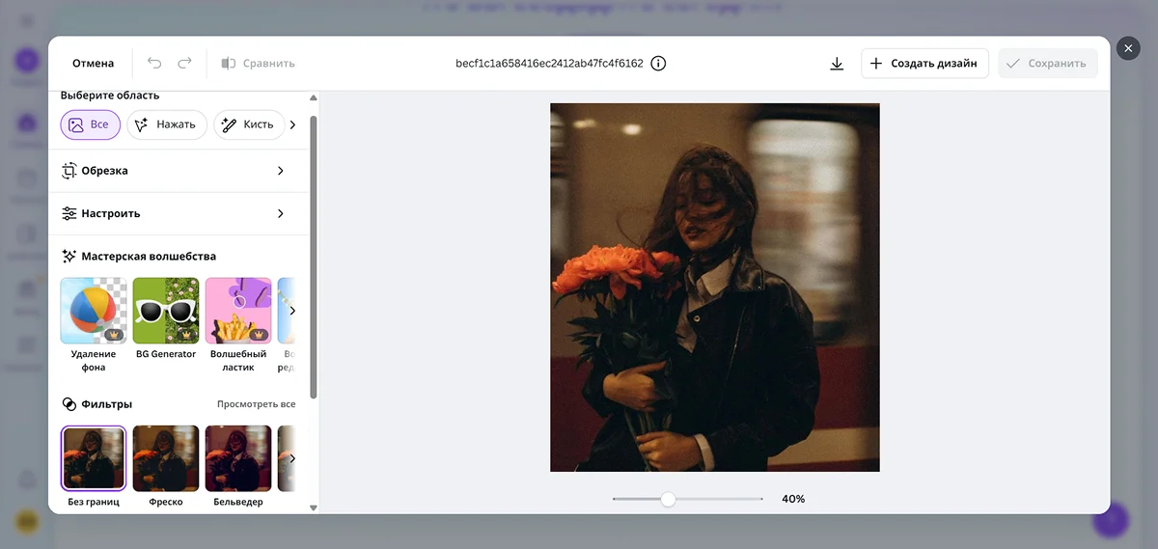Click the Создать дизайн button
Image resolution: width=1158 pixels, height=549 pixels.
click(x=924, y=64)
